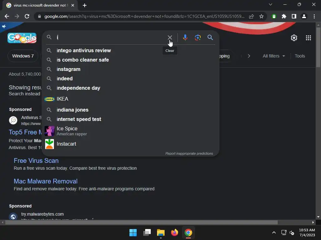Viewport: 321px width, 240px height.
Task: Open the green shield extension
Action: pyautogui.click(x=274, y=16)
